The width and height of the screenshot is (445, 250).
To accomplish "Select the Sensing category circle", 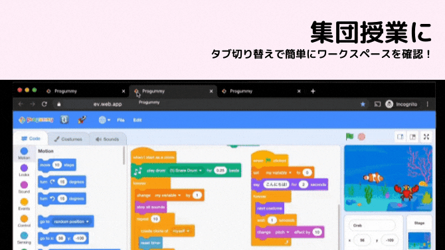I will (x=24, y=235).
